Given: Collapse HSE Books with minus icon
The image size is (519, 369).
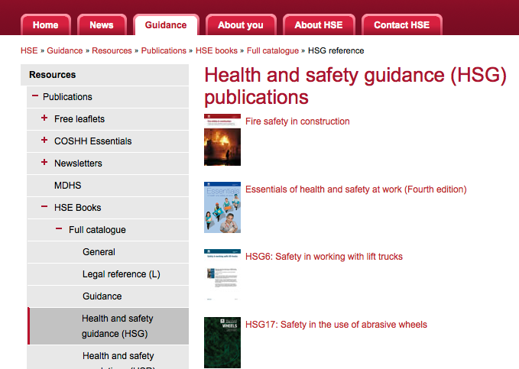Looking at the screenshot, I should (x=44, y=207).
